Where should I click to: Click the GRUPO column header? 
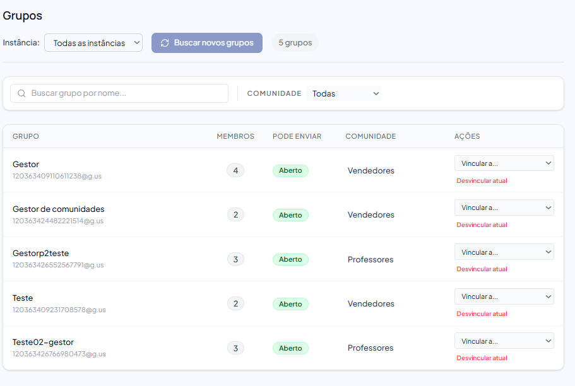26,136
